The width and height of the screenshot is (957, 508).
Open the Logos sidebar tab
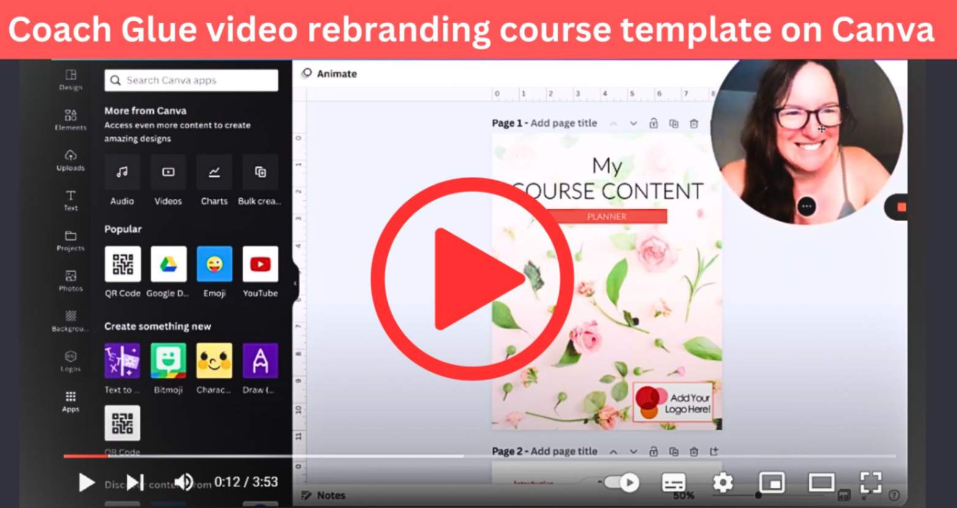pos(70,361)
